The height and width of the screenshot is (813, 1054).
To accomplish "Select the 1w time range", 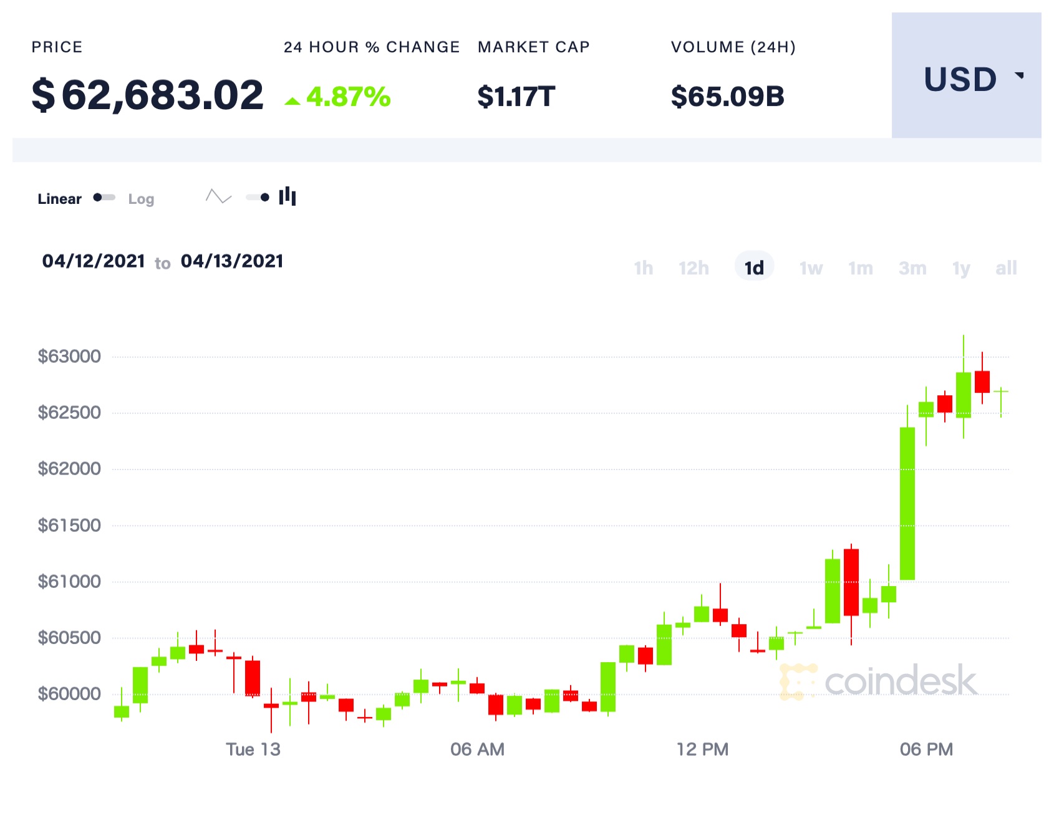I will (x=811, y=268).
